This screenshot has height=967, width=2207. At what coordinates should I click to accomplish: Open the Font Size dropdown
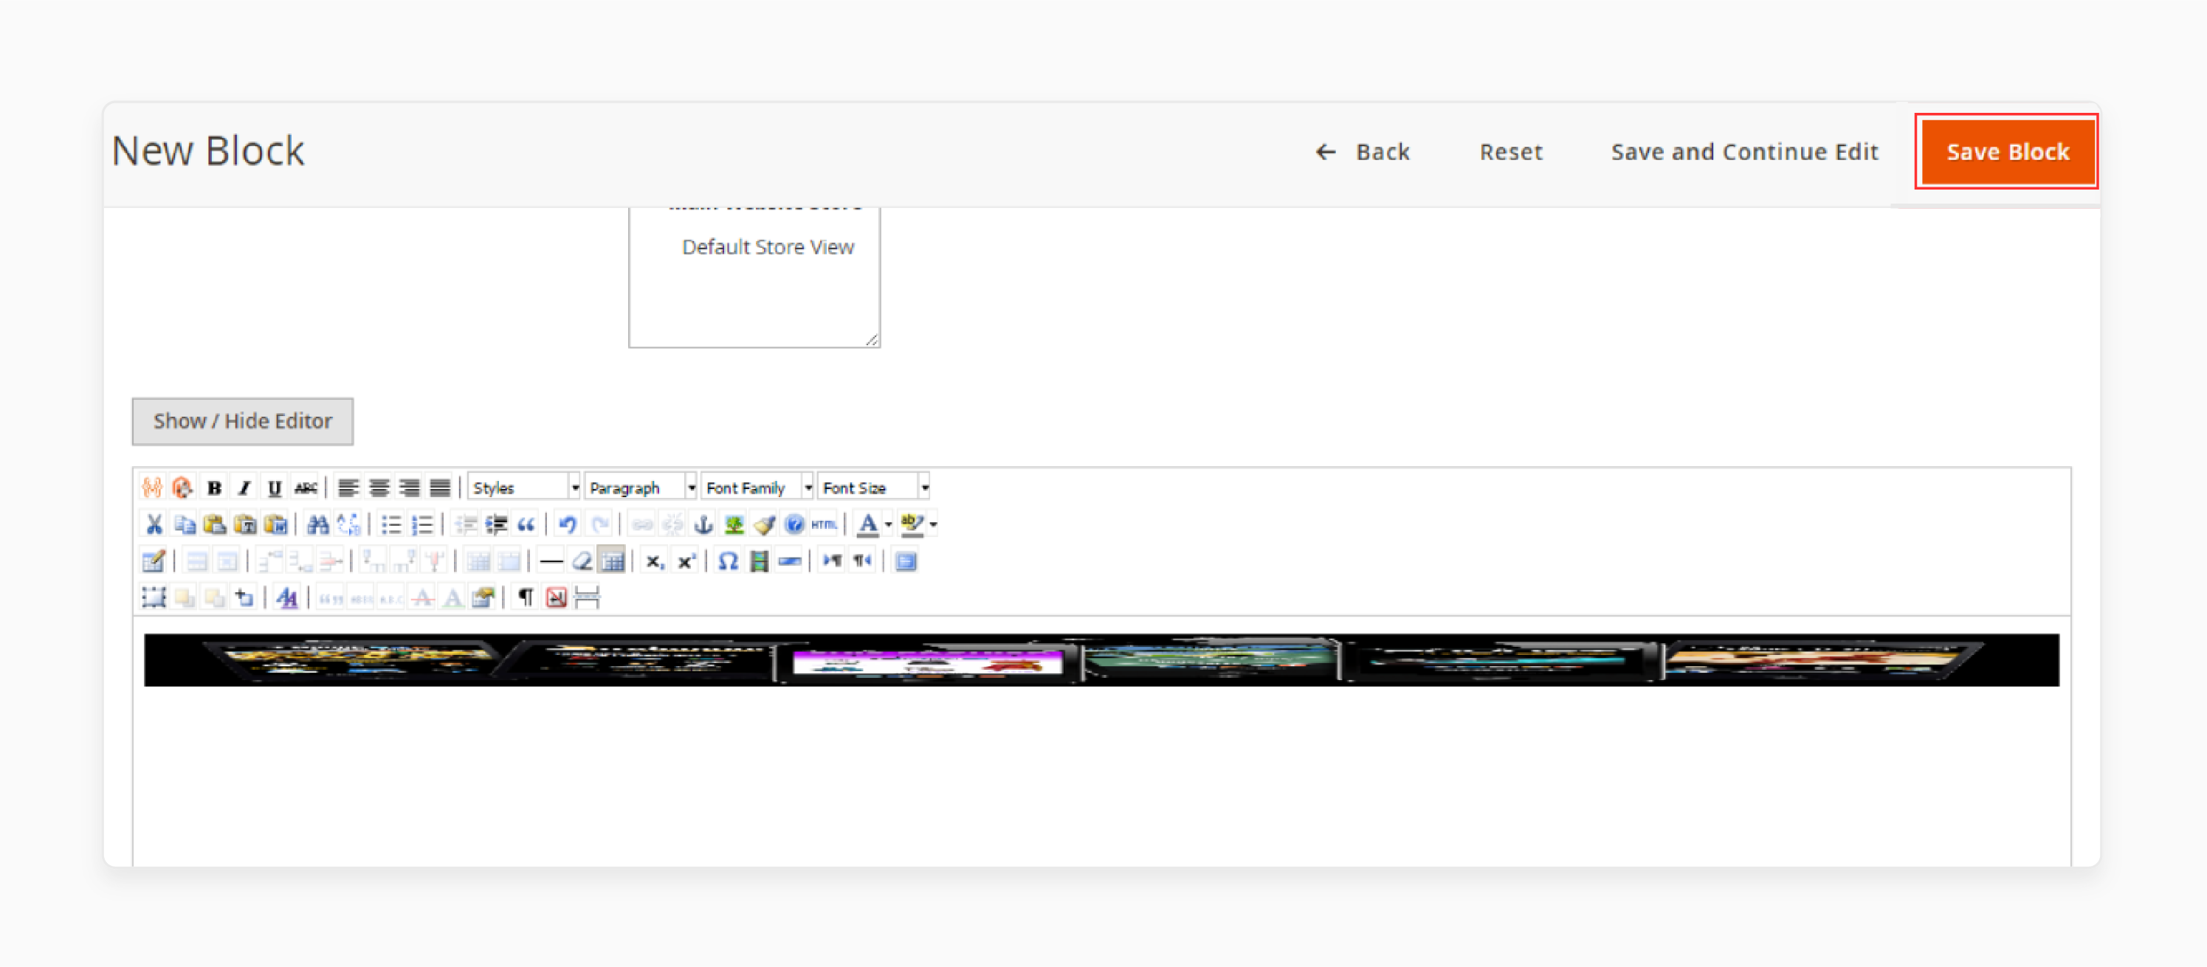click(874, 488)
